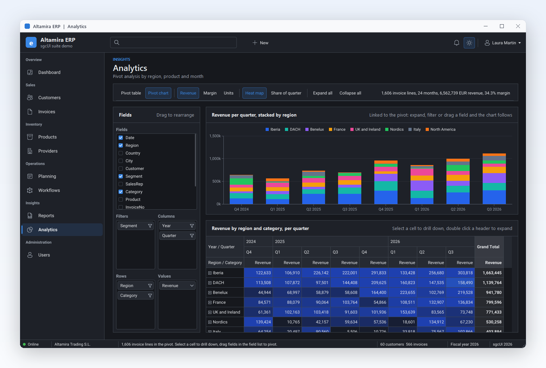Expand the DACH row in pivot
Viewport: 546px width, 368px height.
coord(210,283)
